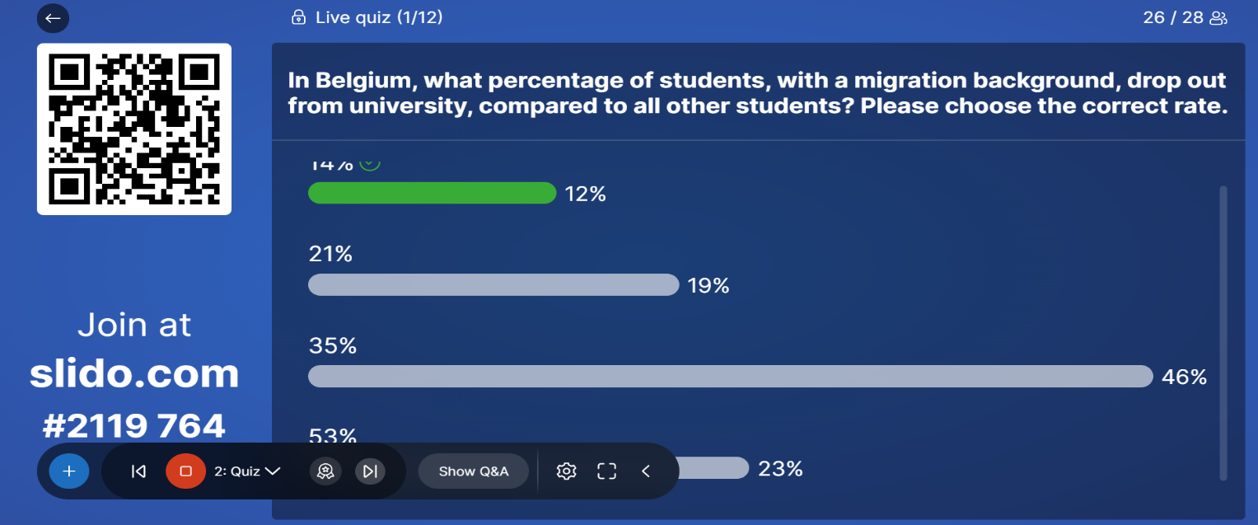Click the lock icon next to Live quiz
Image resolution: width=1258 pixels, height=525 pixels.
(x=298, y=17)
